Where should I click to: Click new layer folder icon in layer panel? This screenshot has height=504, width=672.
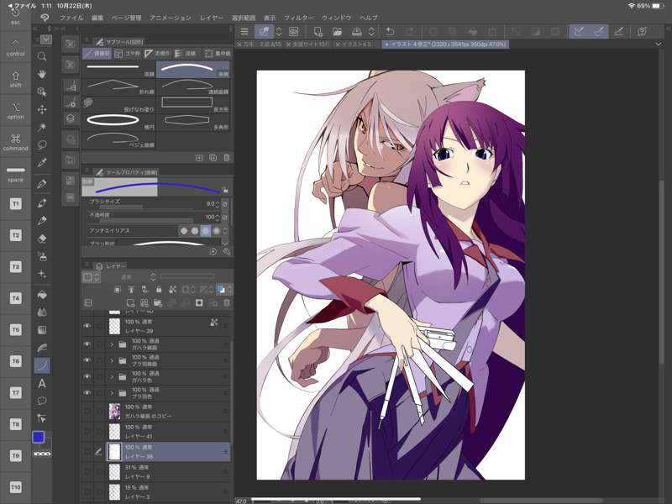(158, 303)
